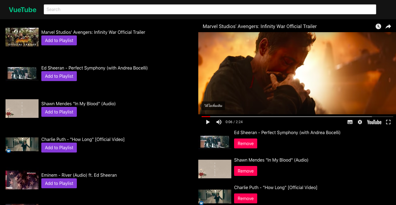
Task: Select left list title Charlie Puth - "How Long"
Action: (x=83, y=139)
